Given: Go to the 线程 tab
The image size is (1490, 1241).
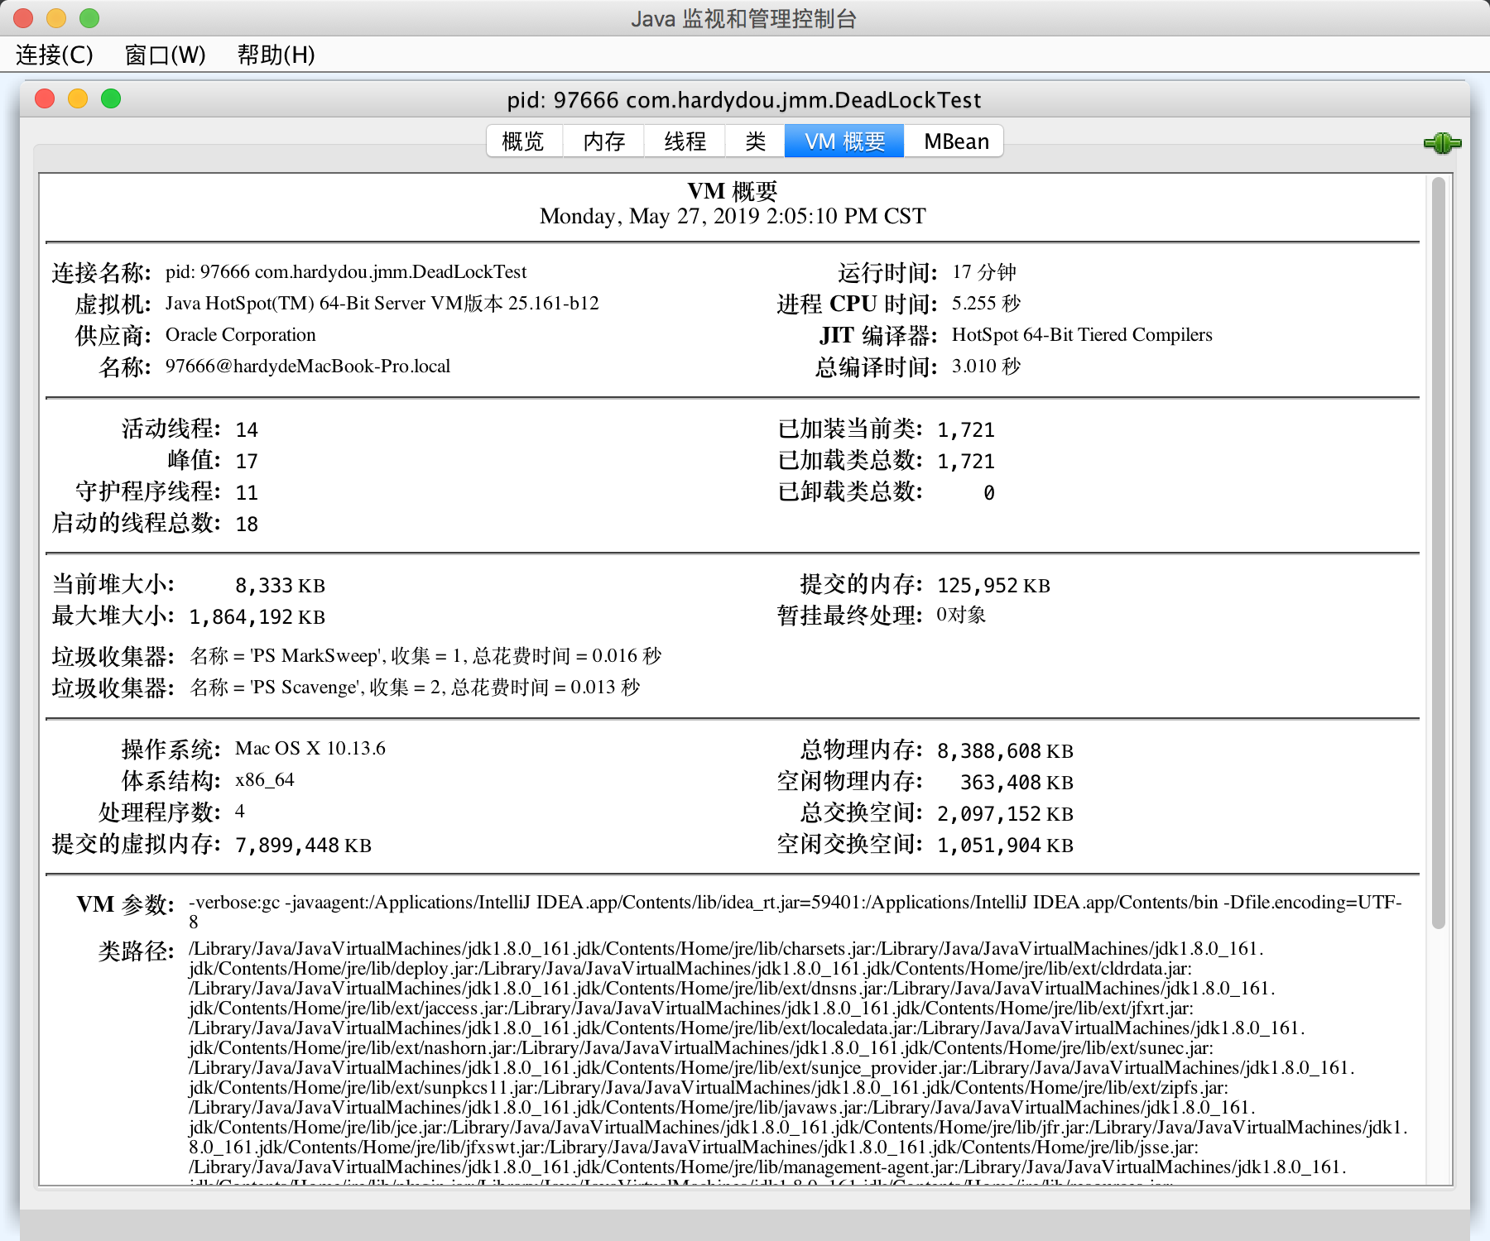Looking at the screenshot, I should point(685,141).
